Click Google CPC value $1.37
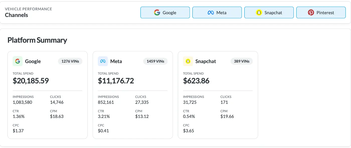 [18, 131]
